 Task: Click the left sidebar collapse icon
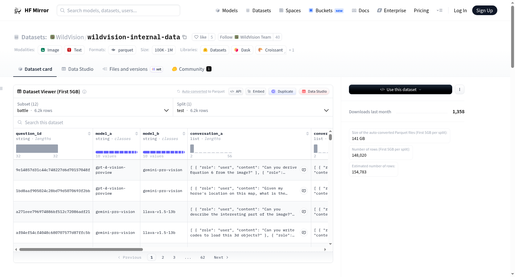pos(1,88)
